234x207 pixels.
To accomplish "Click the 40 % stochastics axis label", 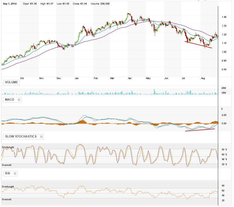I will [224, 159].
